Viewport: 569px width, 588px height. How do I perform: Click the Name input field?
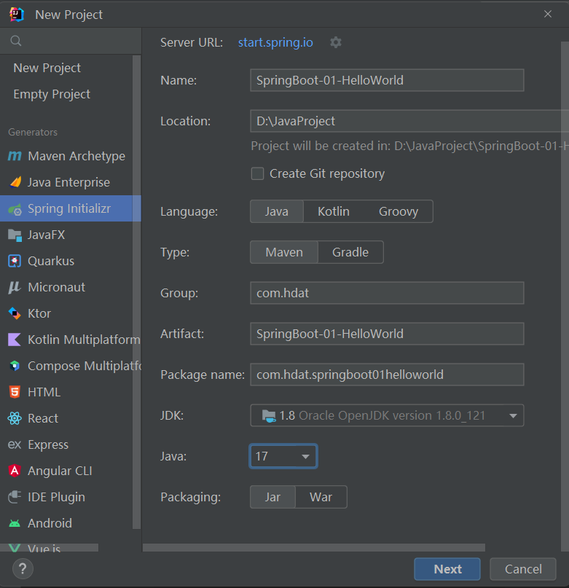coord(387,80)
